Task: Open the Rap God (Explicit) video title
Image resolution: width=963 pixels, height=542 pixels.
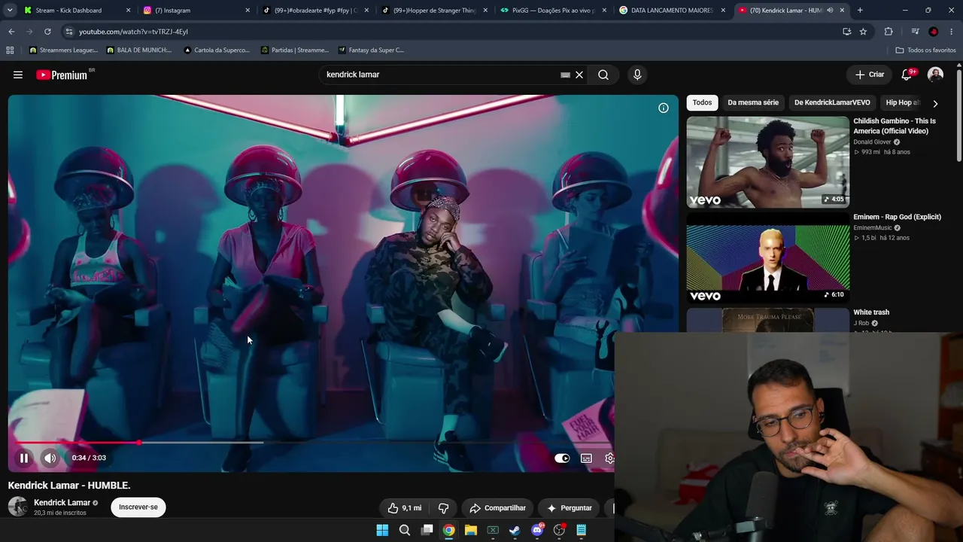Action: click(897, 217)
